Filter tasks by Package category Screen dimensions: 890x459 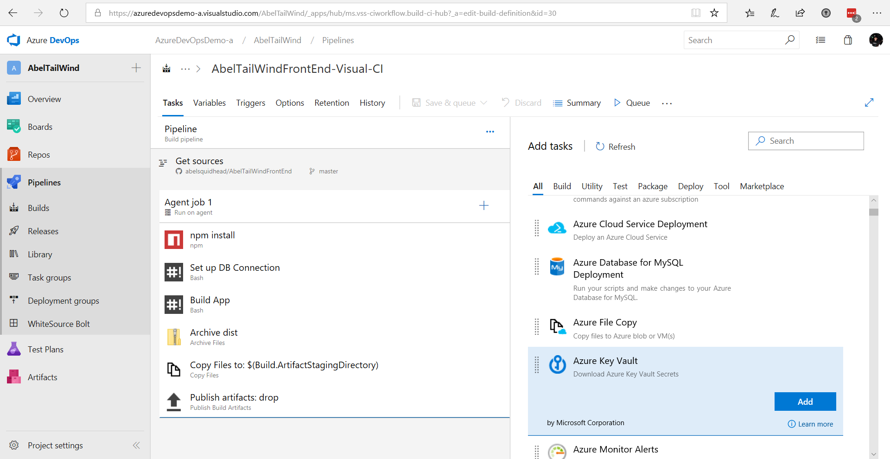pos(653,186)
